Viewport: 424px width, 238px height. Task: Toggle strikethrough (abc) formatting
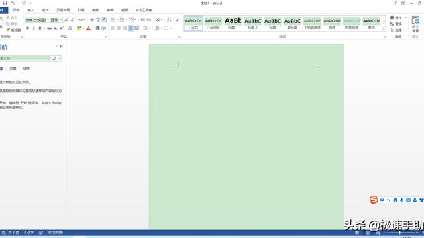point(49,28)
